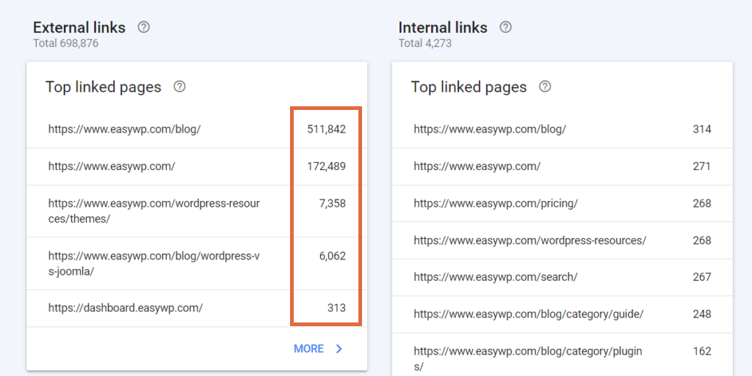Click the 267 internal link count

click(702, 277)
